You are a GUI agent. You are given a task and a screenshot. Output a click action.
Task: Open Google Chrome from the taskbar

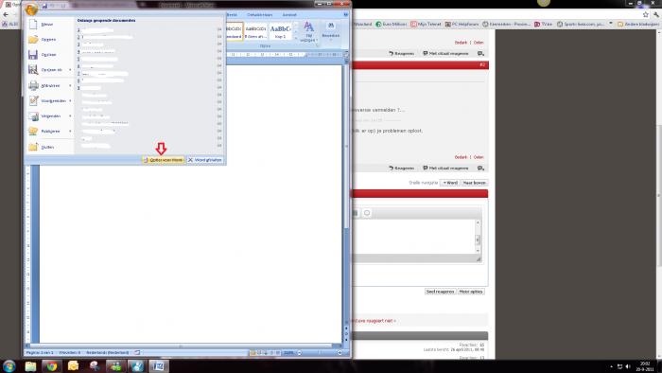(52, 365)
